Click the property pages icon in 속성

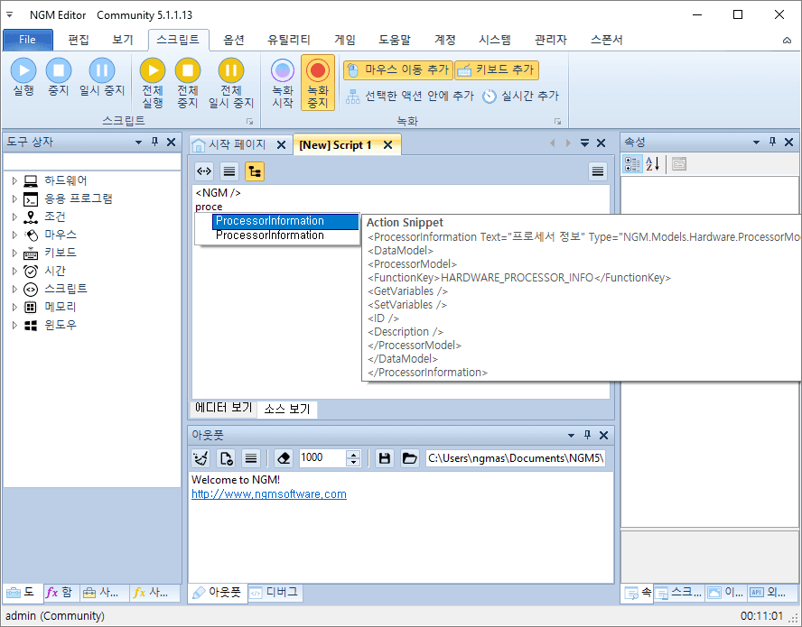point(679,164)
